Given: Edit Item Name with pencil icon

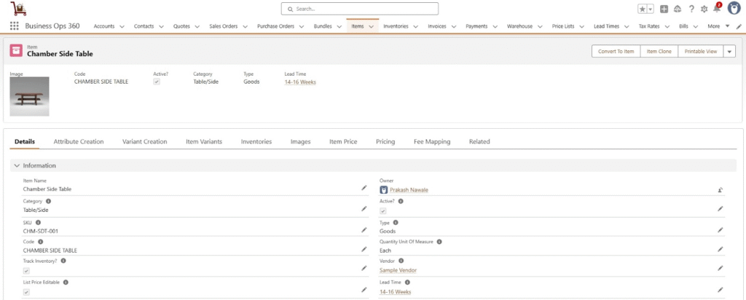Looking at the screenshot, I should [364, 188].
